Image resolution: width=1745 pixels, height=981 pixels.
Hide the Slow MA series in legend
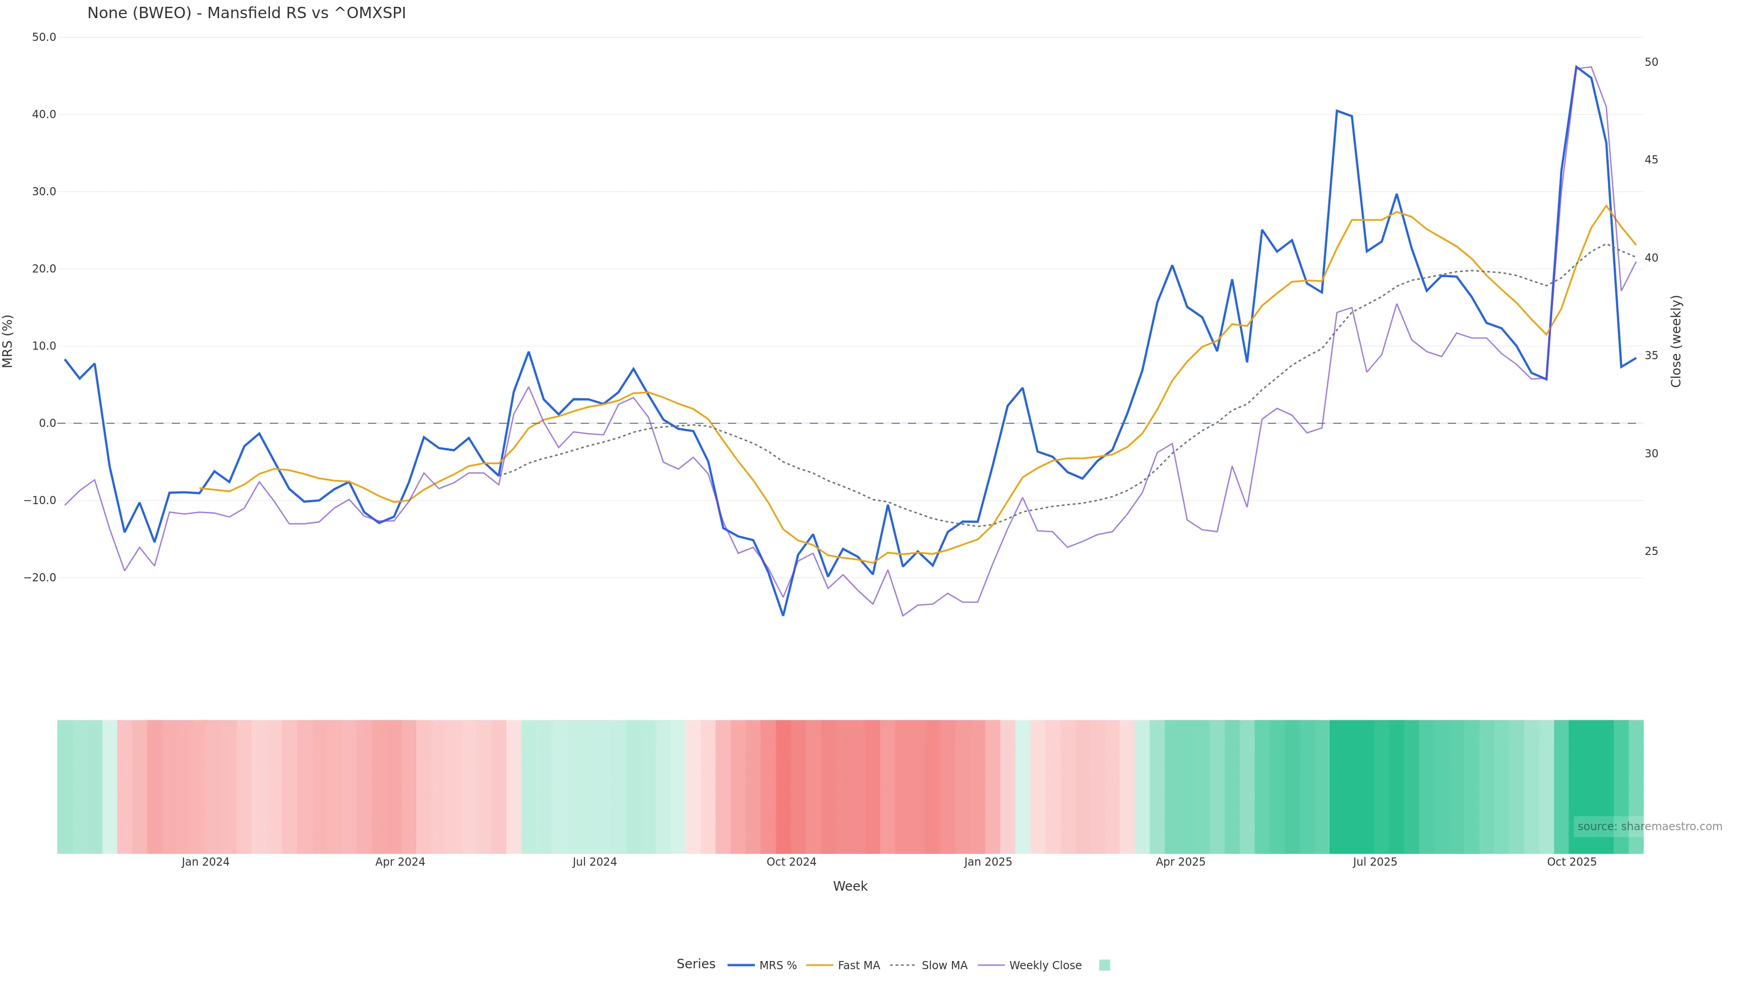click(x=944, y=966)
